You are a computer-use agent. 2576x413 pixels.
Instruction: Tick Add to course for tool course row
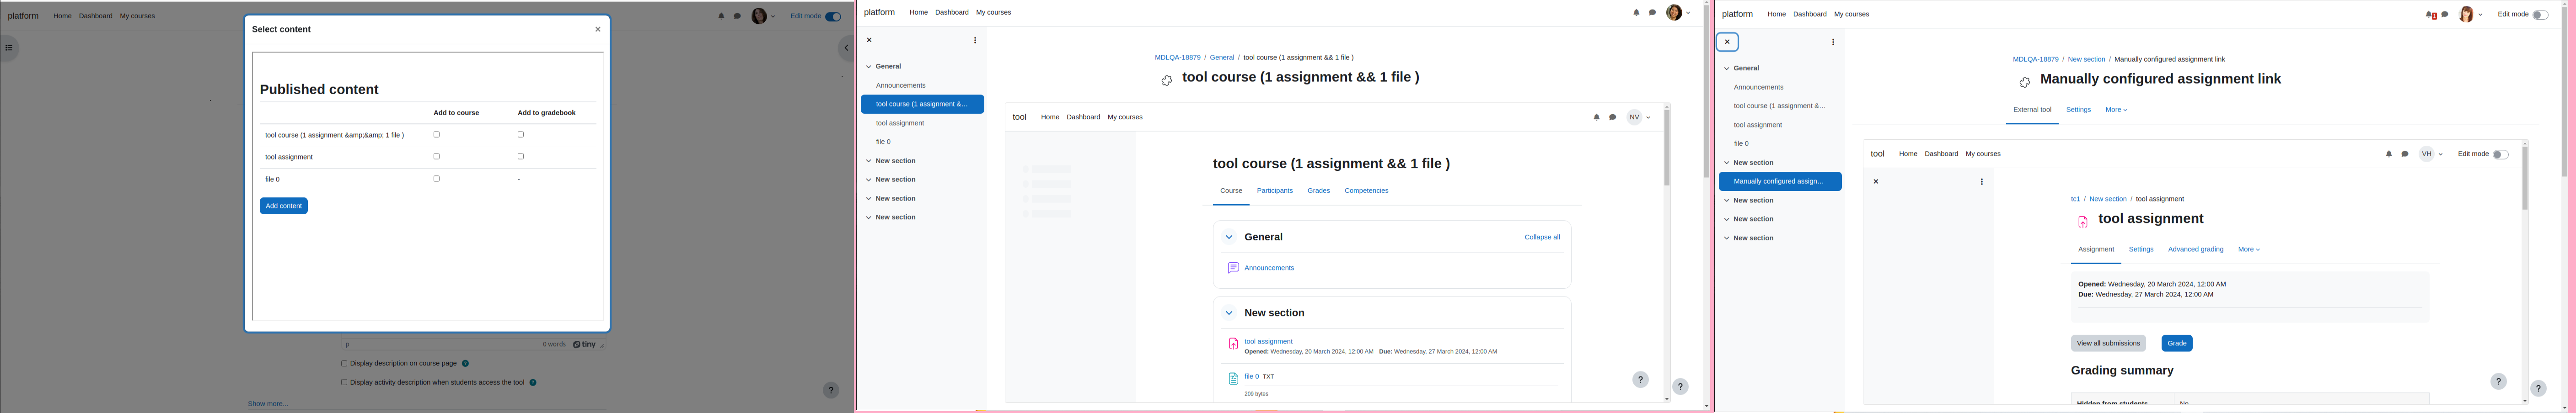click(436, 135)
